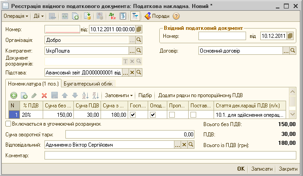Click the Сума зворотної тари field
The width and height of the screenshot is (303, 176).
(x=130, y=135)
